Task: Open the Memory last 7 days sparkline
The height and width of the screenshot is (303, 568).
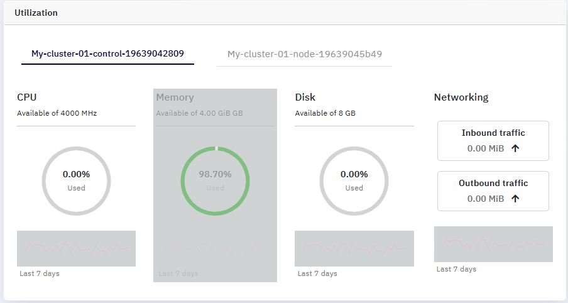Action: 215,249
